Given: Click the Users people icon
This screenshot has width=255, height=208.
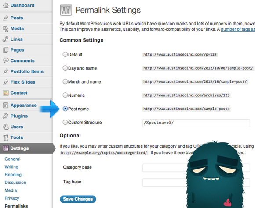Looking at the screenshot, I should tap(6, 127).
